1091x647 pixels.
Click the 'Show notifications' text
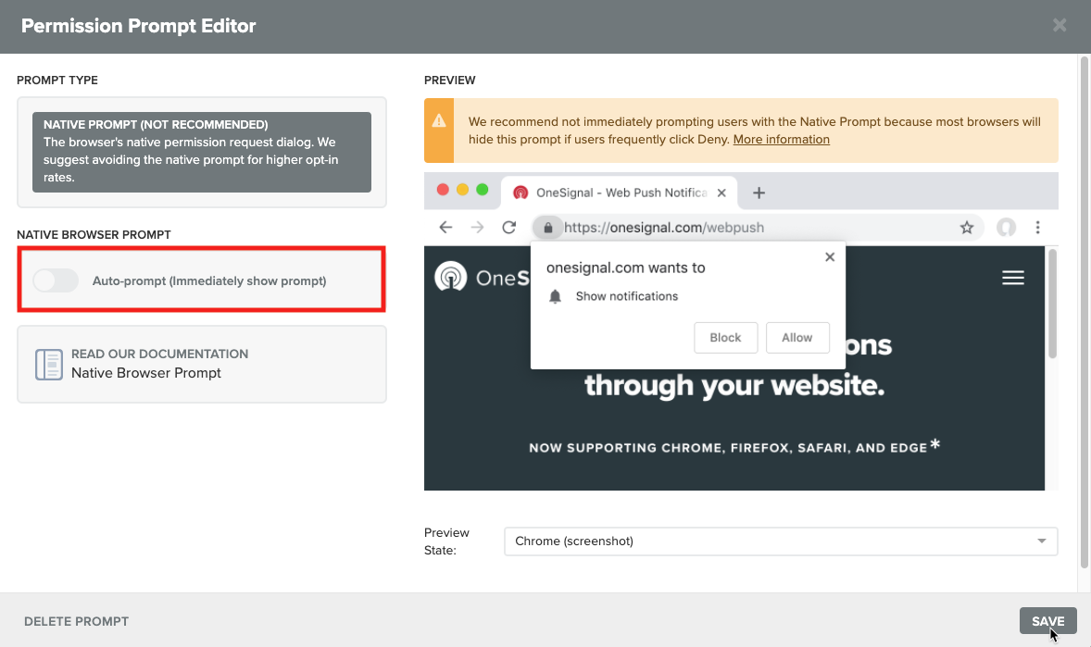click(627, 296)
